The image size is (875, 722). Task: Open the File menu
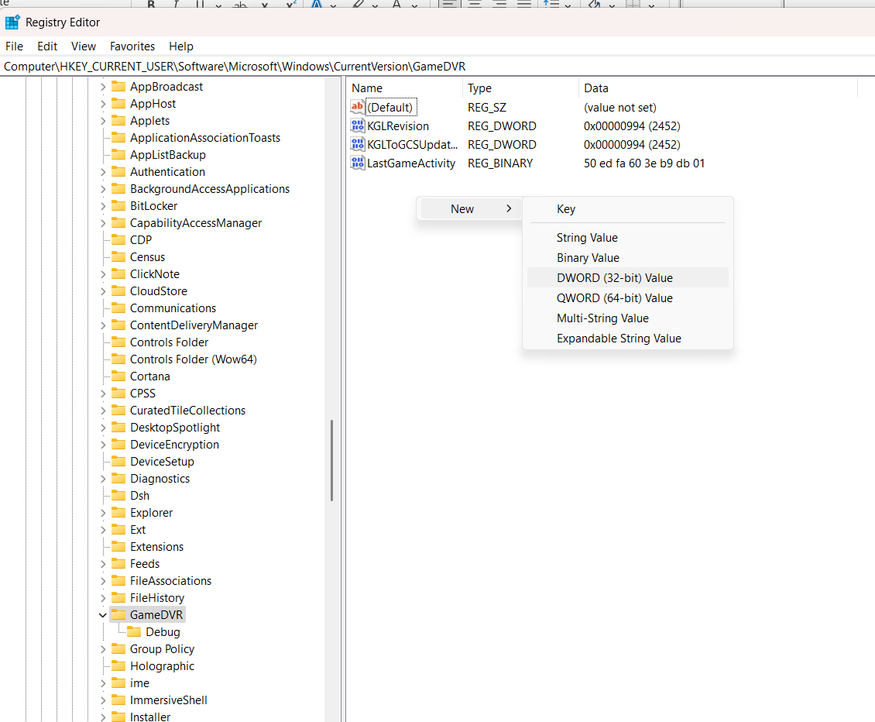(15, 46)
